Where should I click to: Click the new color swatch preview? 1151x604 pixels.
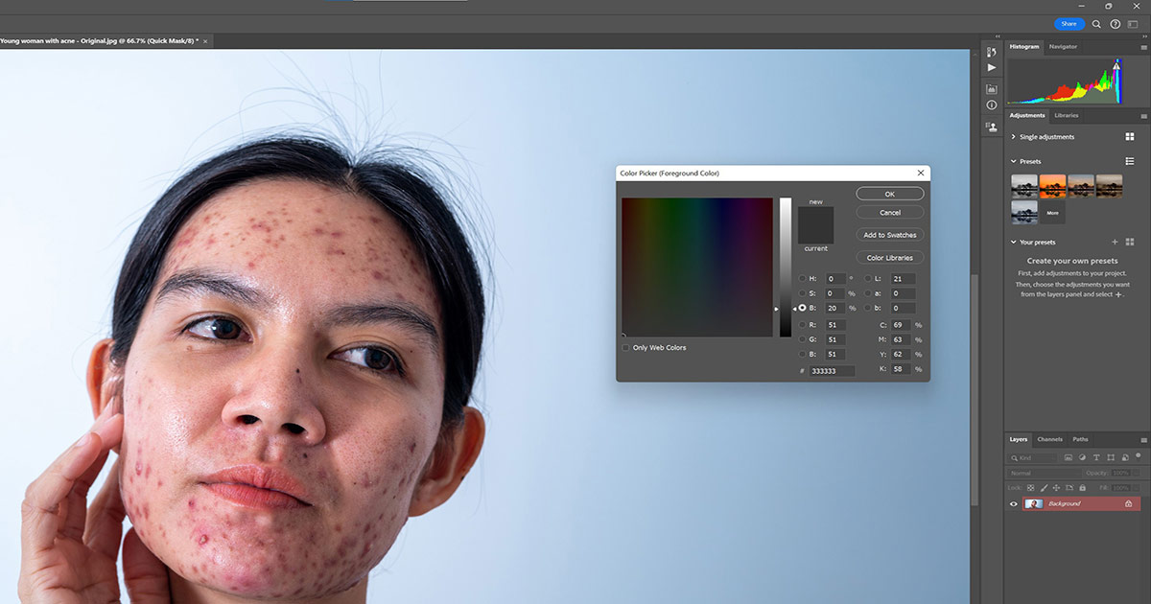pyautogui.click(x=816, y=216)
